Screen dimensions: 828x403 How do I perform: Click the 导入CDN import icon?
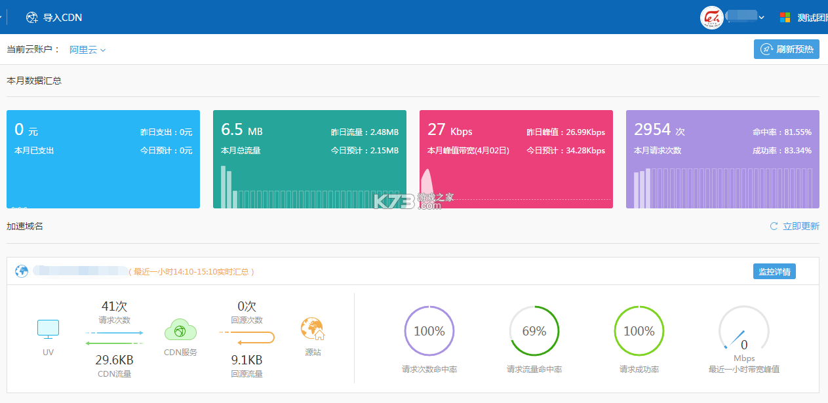[x=31, y=18]
